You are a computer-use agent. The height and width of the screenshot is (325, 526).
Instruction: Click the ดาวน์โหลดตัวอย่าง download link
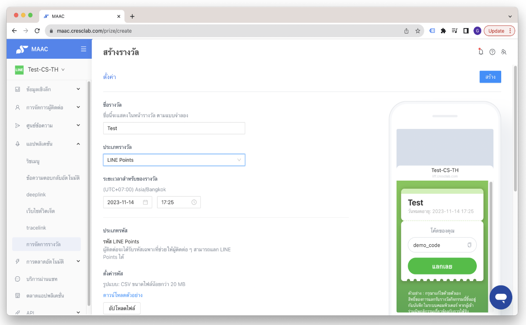point(123,295)
